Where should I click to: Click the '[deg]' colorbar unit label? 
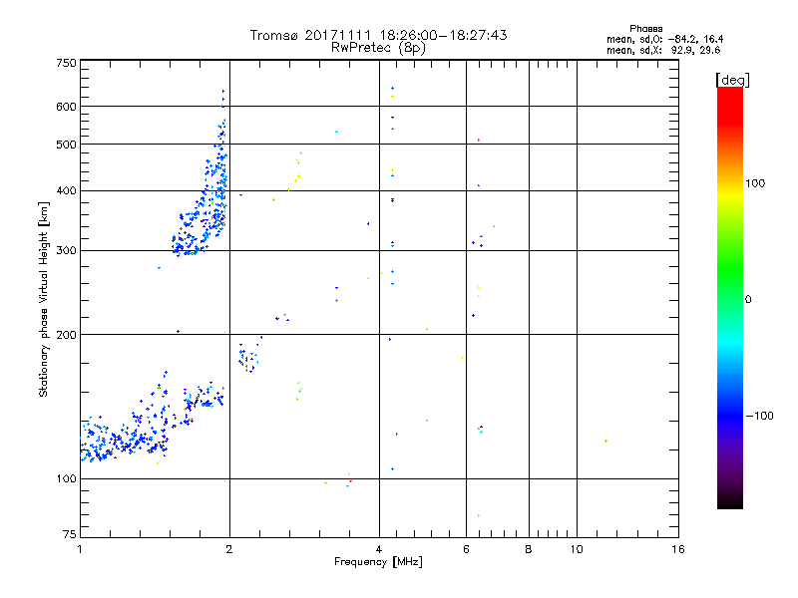click(732, 80)
